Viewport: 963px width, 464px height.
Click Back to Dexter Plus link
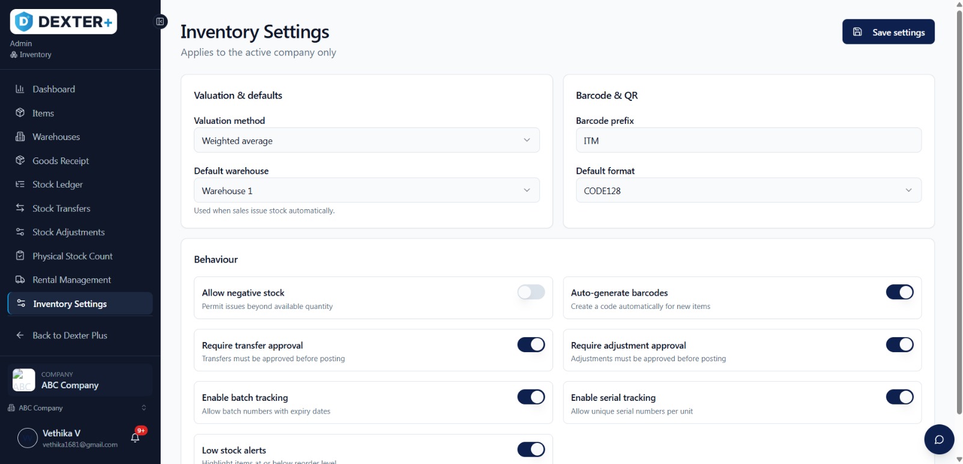click(x=80, y=335)
